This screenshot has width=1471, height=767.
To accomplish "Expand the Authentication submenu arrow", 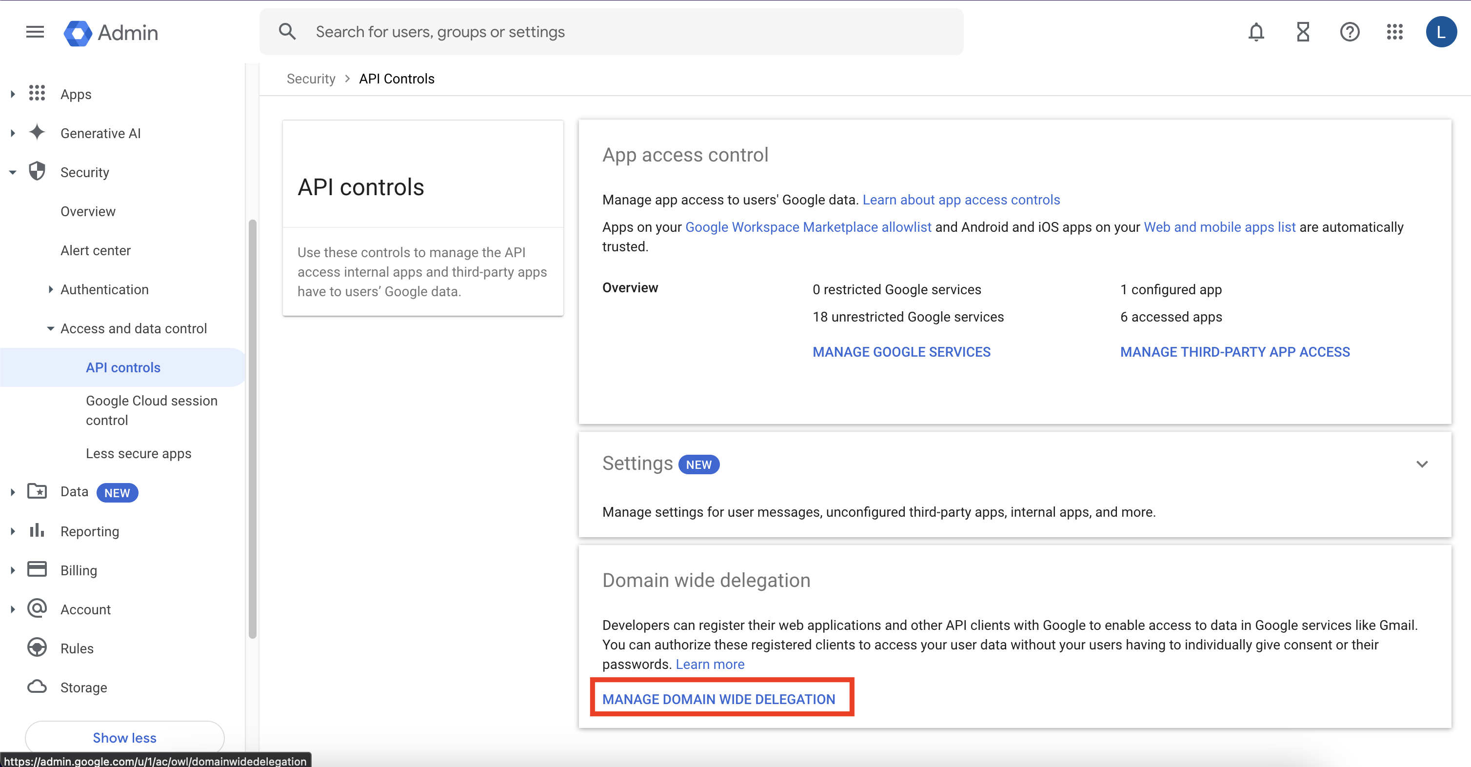I will click(50, 289).
